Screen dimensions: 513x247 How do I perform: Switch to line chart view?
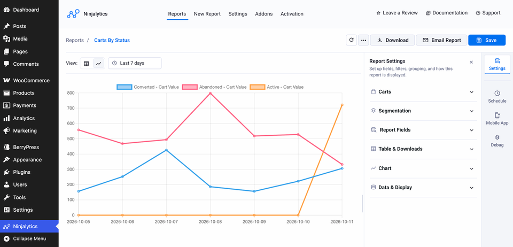pos(98,64)
